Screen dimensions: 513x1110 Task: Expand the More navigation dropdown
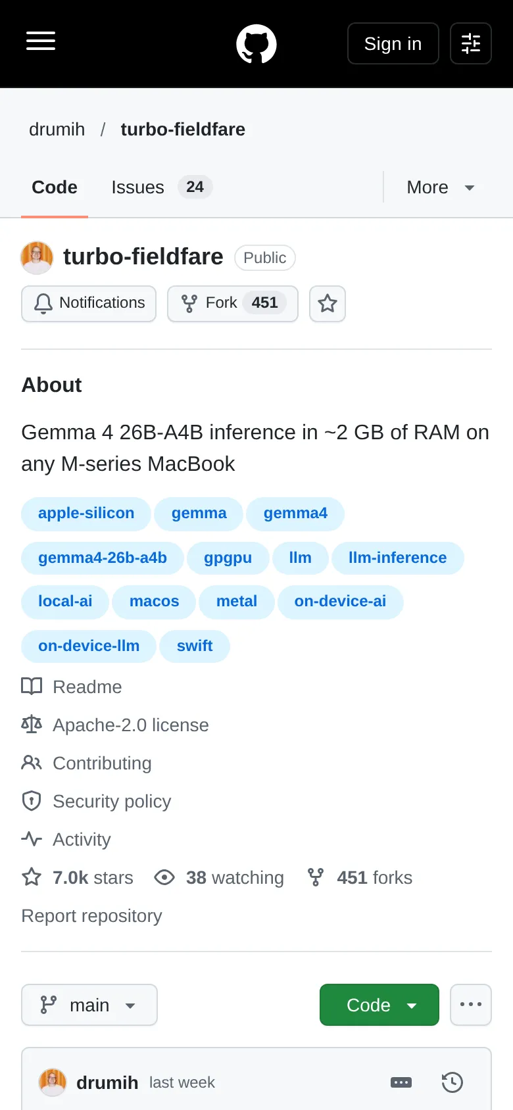tap(441, 187)
